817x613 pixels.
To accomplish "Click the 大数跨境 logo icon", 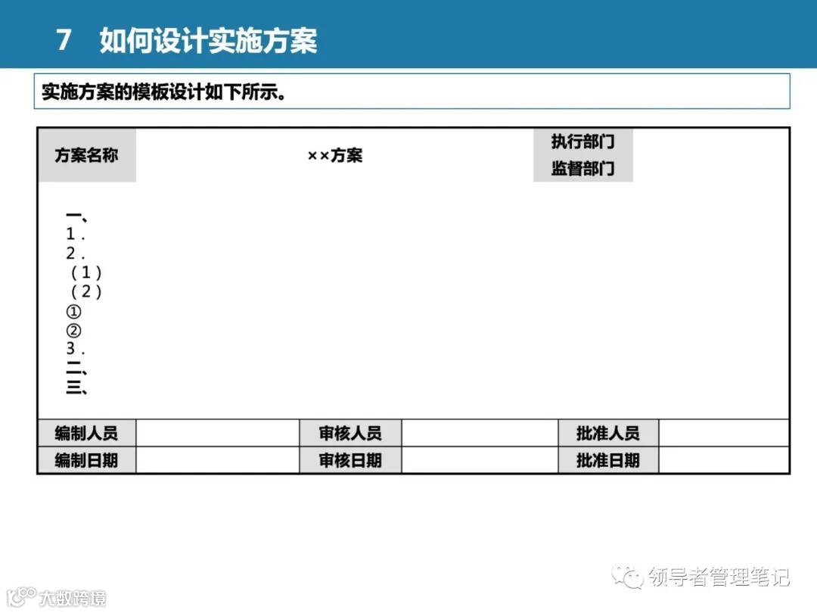I will pos(20,595).
